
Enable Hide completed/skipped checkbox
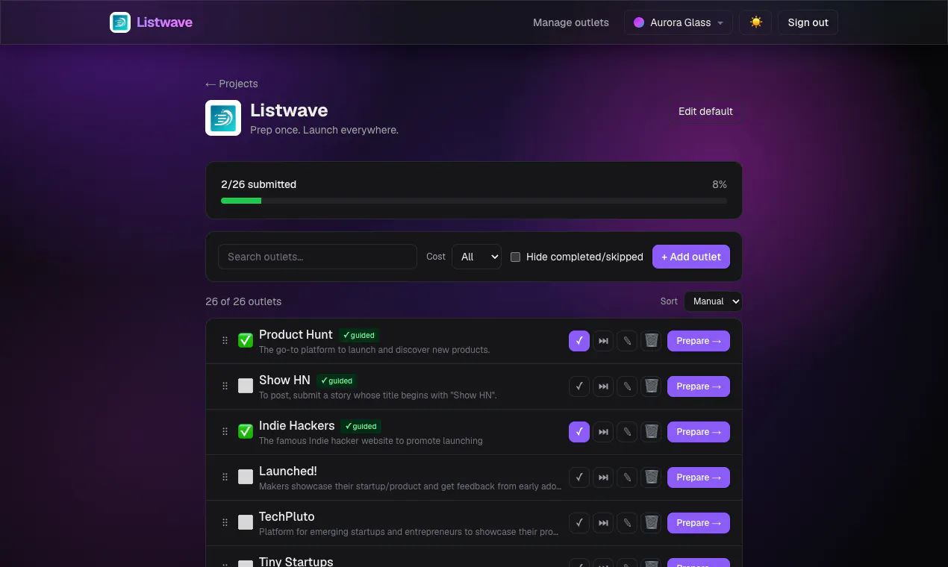pyautogui.click(x=515, y=257)
